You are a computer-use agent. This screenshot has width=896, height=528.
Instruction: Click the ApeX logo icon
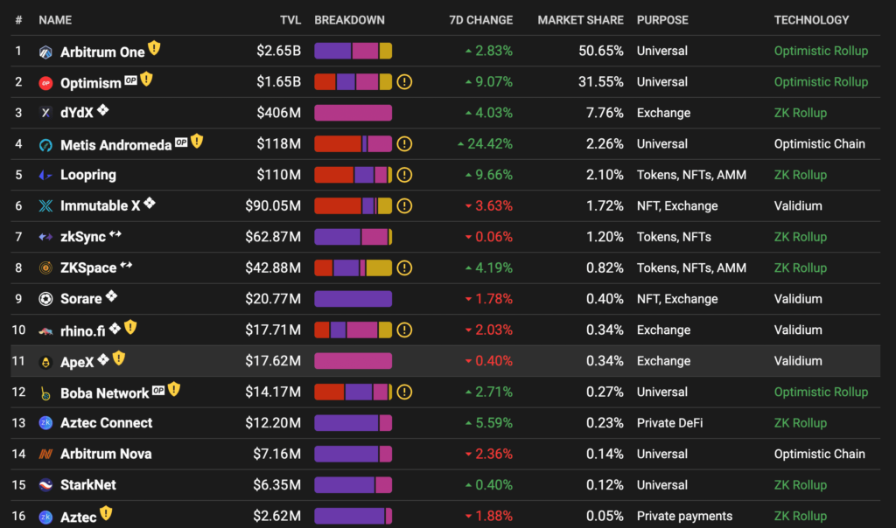coord(45,362)
